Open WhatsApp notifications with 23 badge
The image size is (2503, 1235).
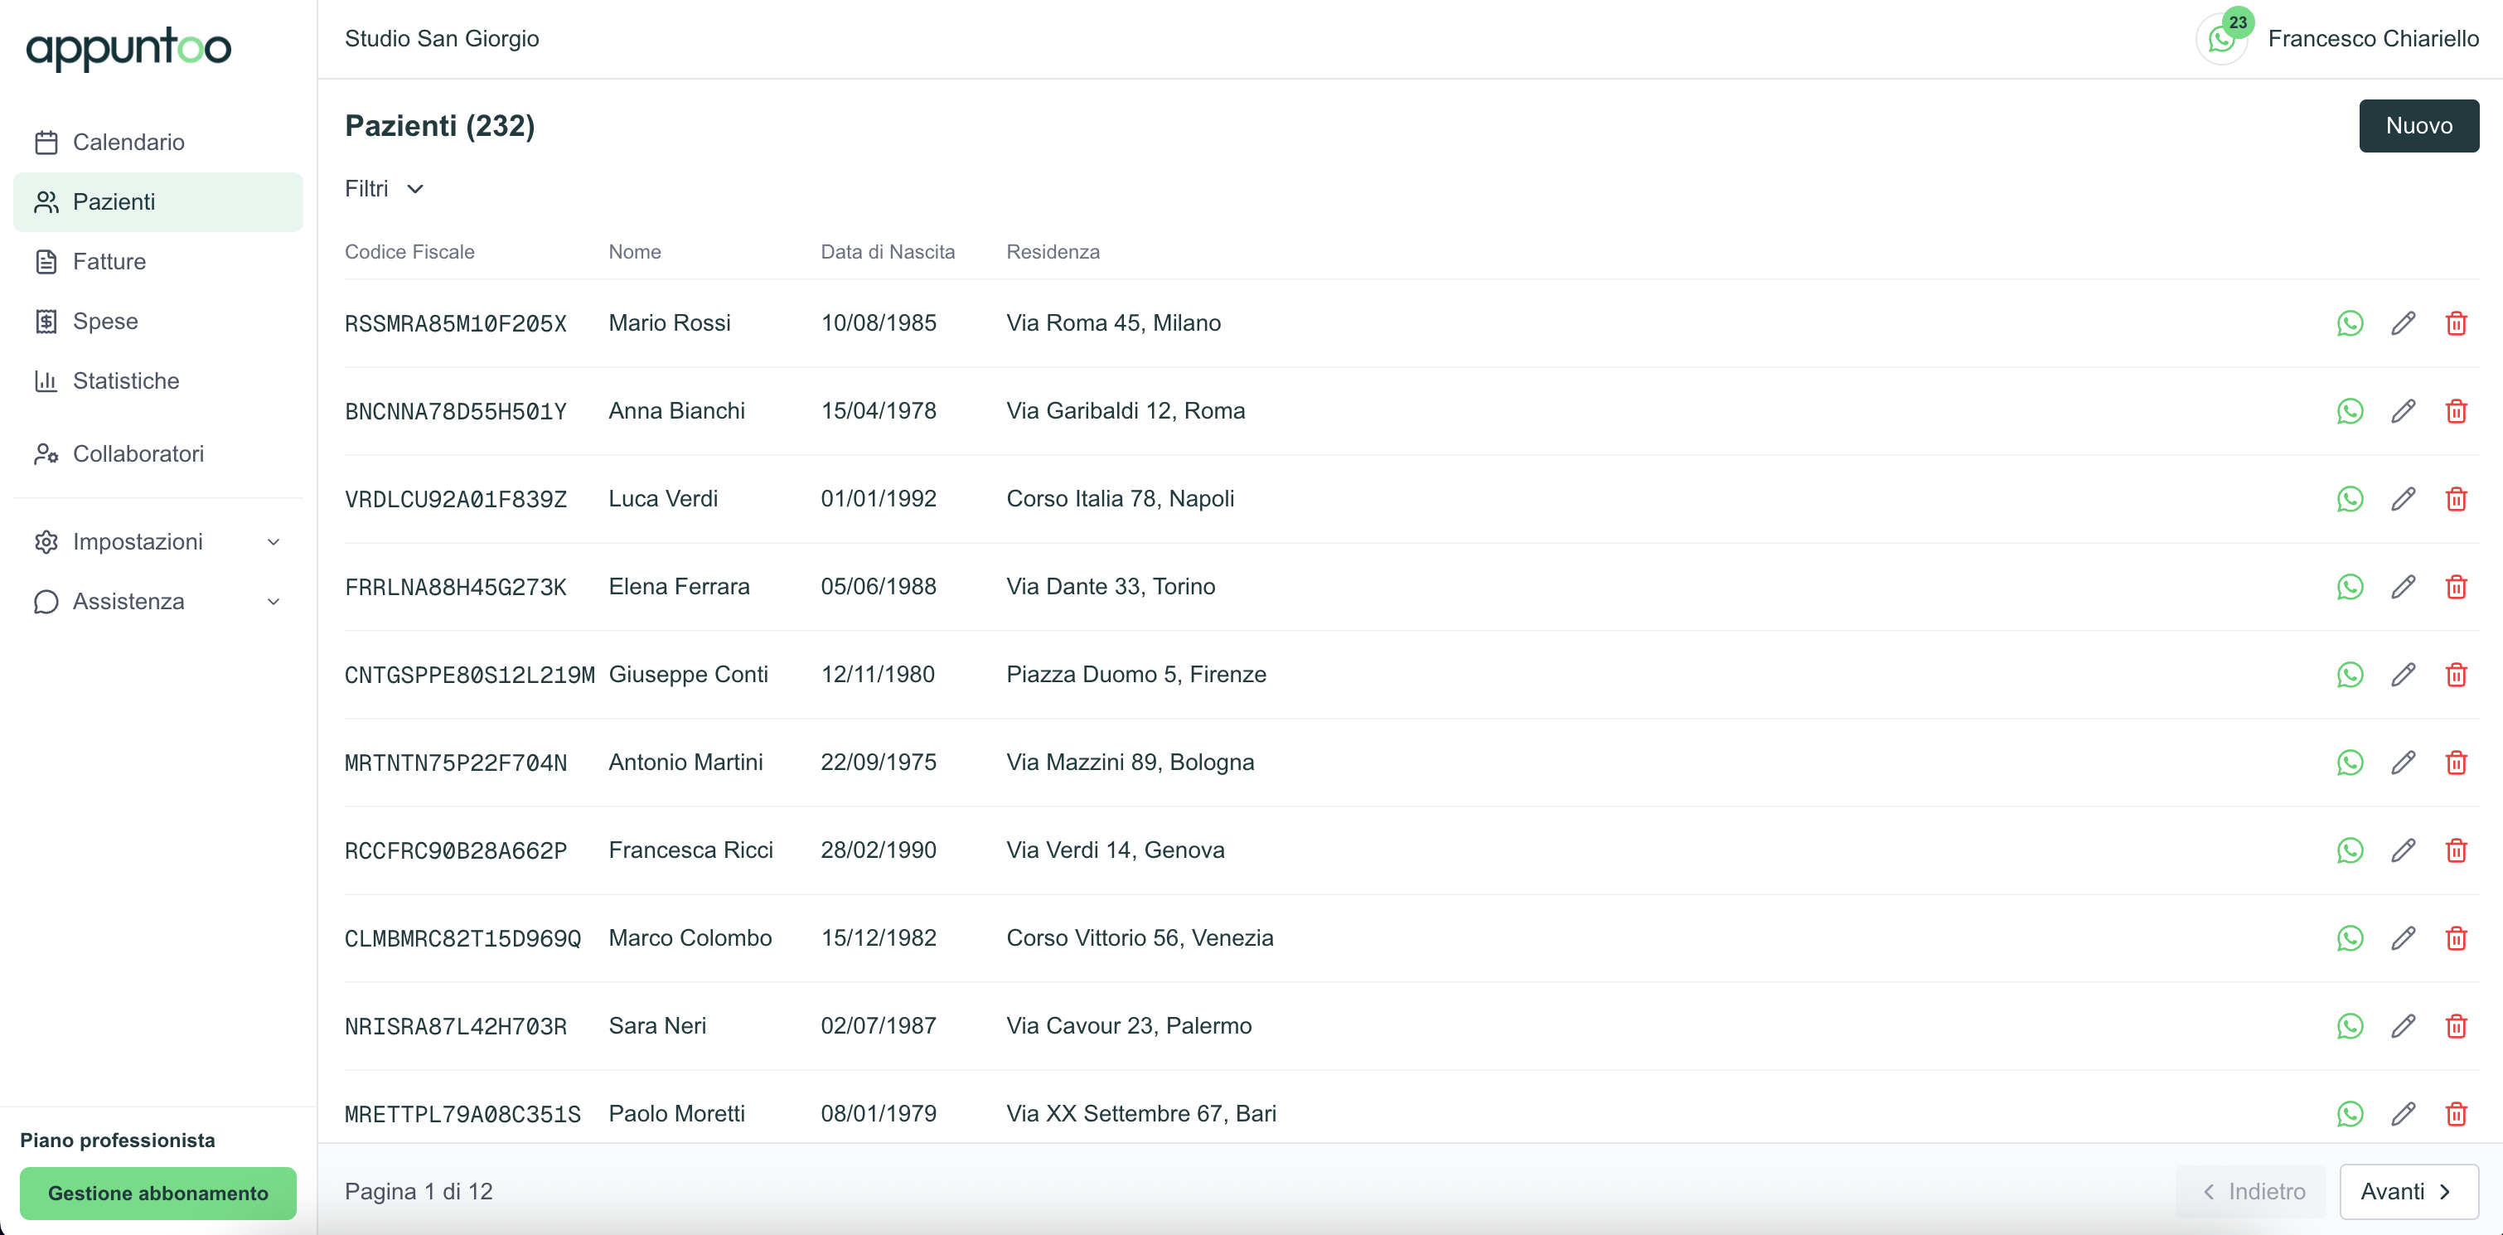tap(2222, 39)
